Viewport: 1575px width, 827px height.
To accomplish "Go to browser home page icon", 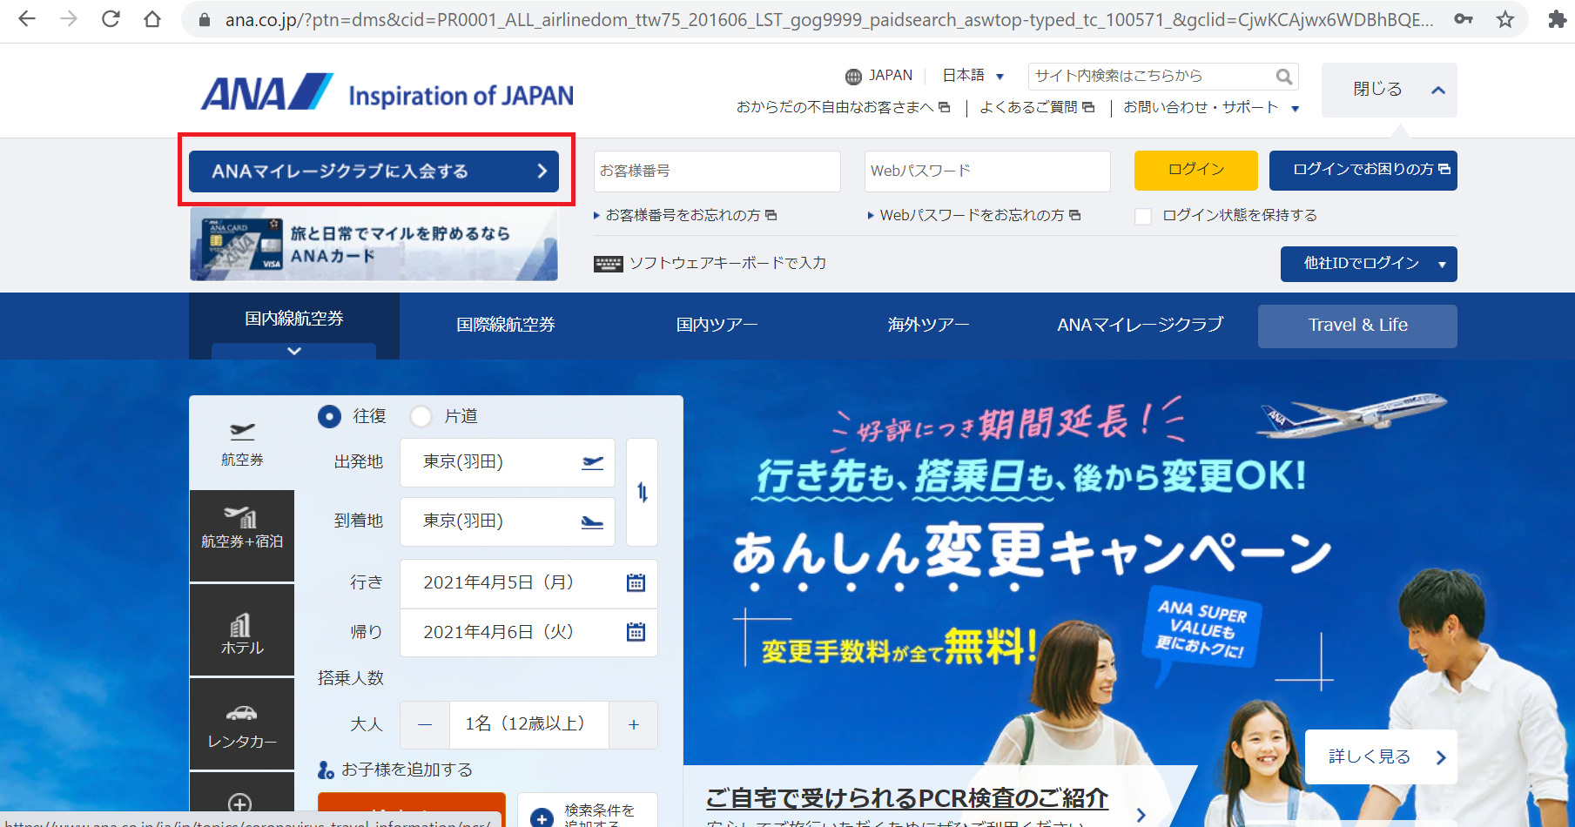I will (x=152, y=19).
